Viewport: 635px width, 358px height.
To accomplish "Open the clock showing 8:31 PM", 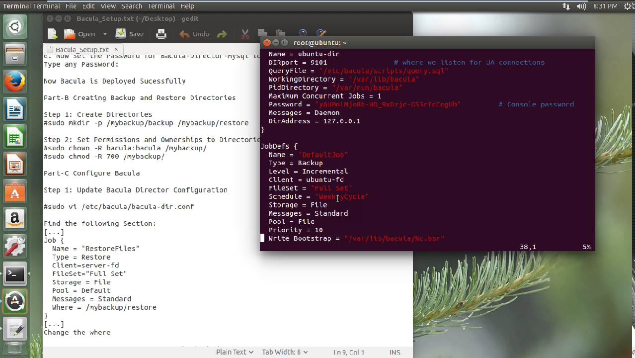I will (x=605, y=6).
